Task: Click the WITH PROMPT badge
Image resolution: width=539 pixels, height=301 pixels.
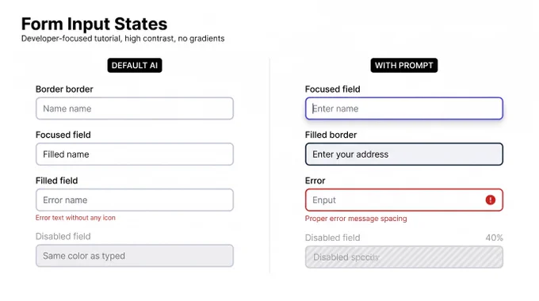Action: click(404, 65)
